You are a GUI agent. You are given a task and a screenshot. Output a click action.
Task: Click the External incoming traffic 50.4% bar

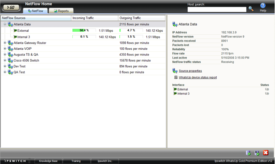click(x=84, y=31)
